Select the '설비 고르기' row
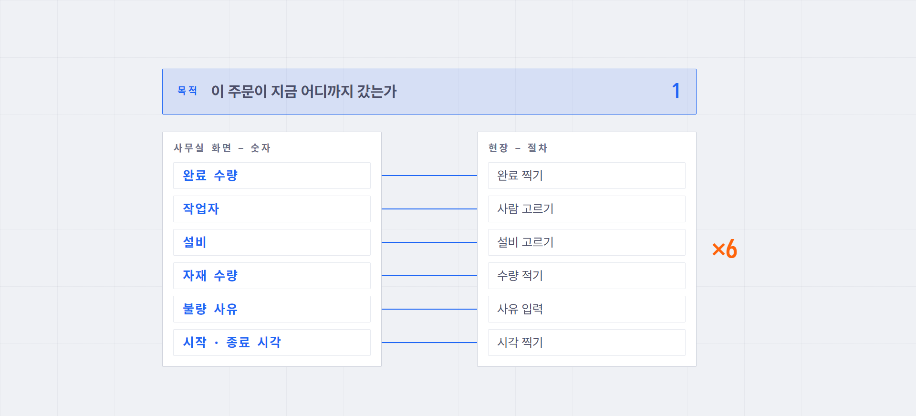This screenshot has height=416, width=916. point(587,242)
